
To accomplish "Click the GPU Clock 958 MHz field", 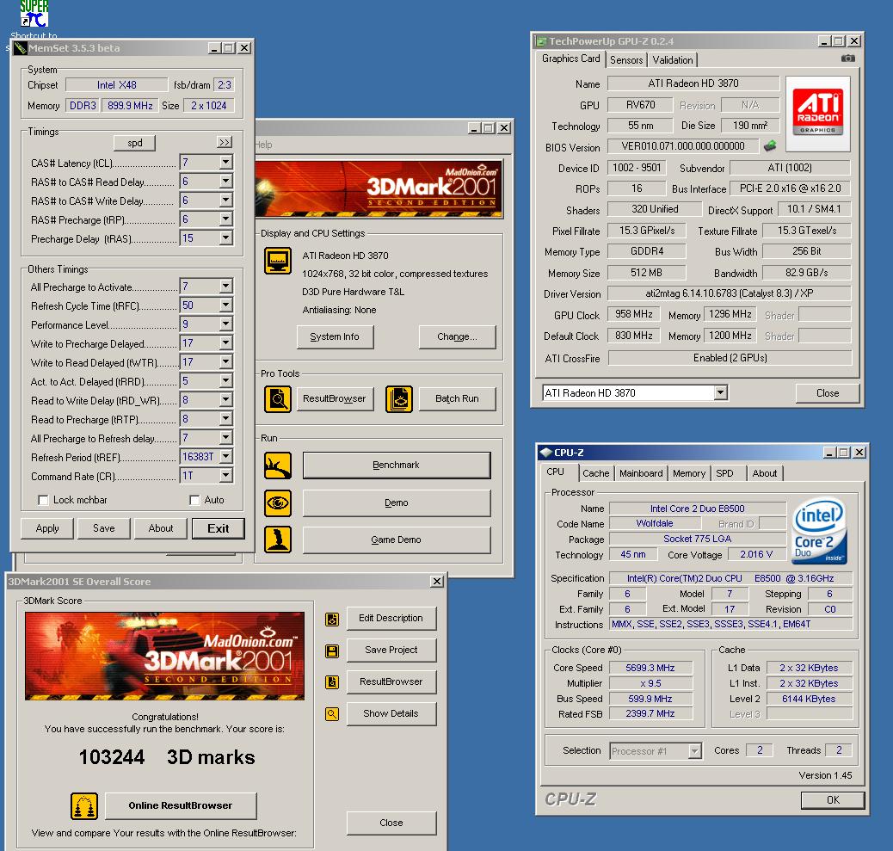I will 634,314.
